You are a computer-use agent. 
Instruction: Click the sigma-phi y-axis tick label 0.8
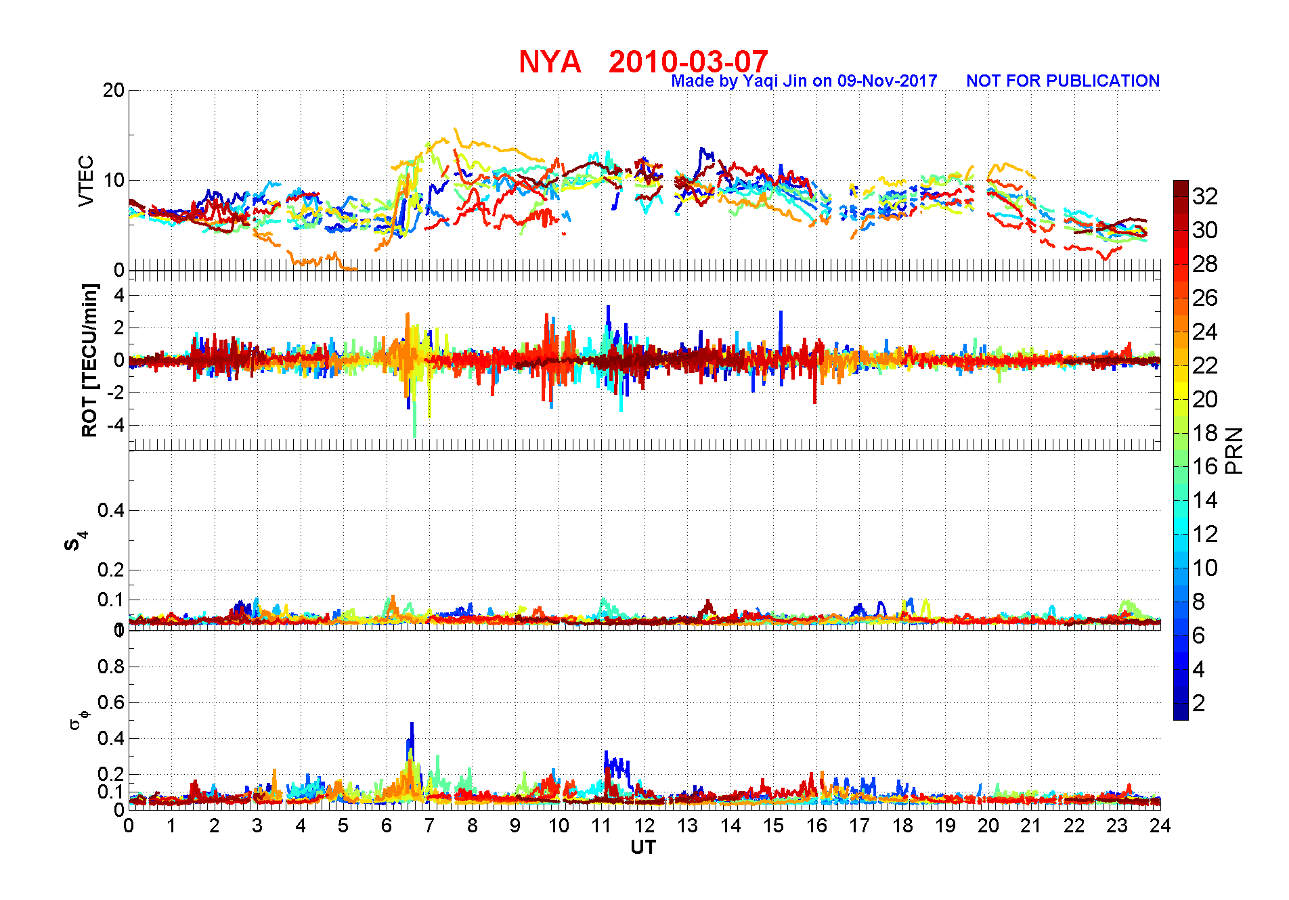click(111, 667)
